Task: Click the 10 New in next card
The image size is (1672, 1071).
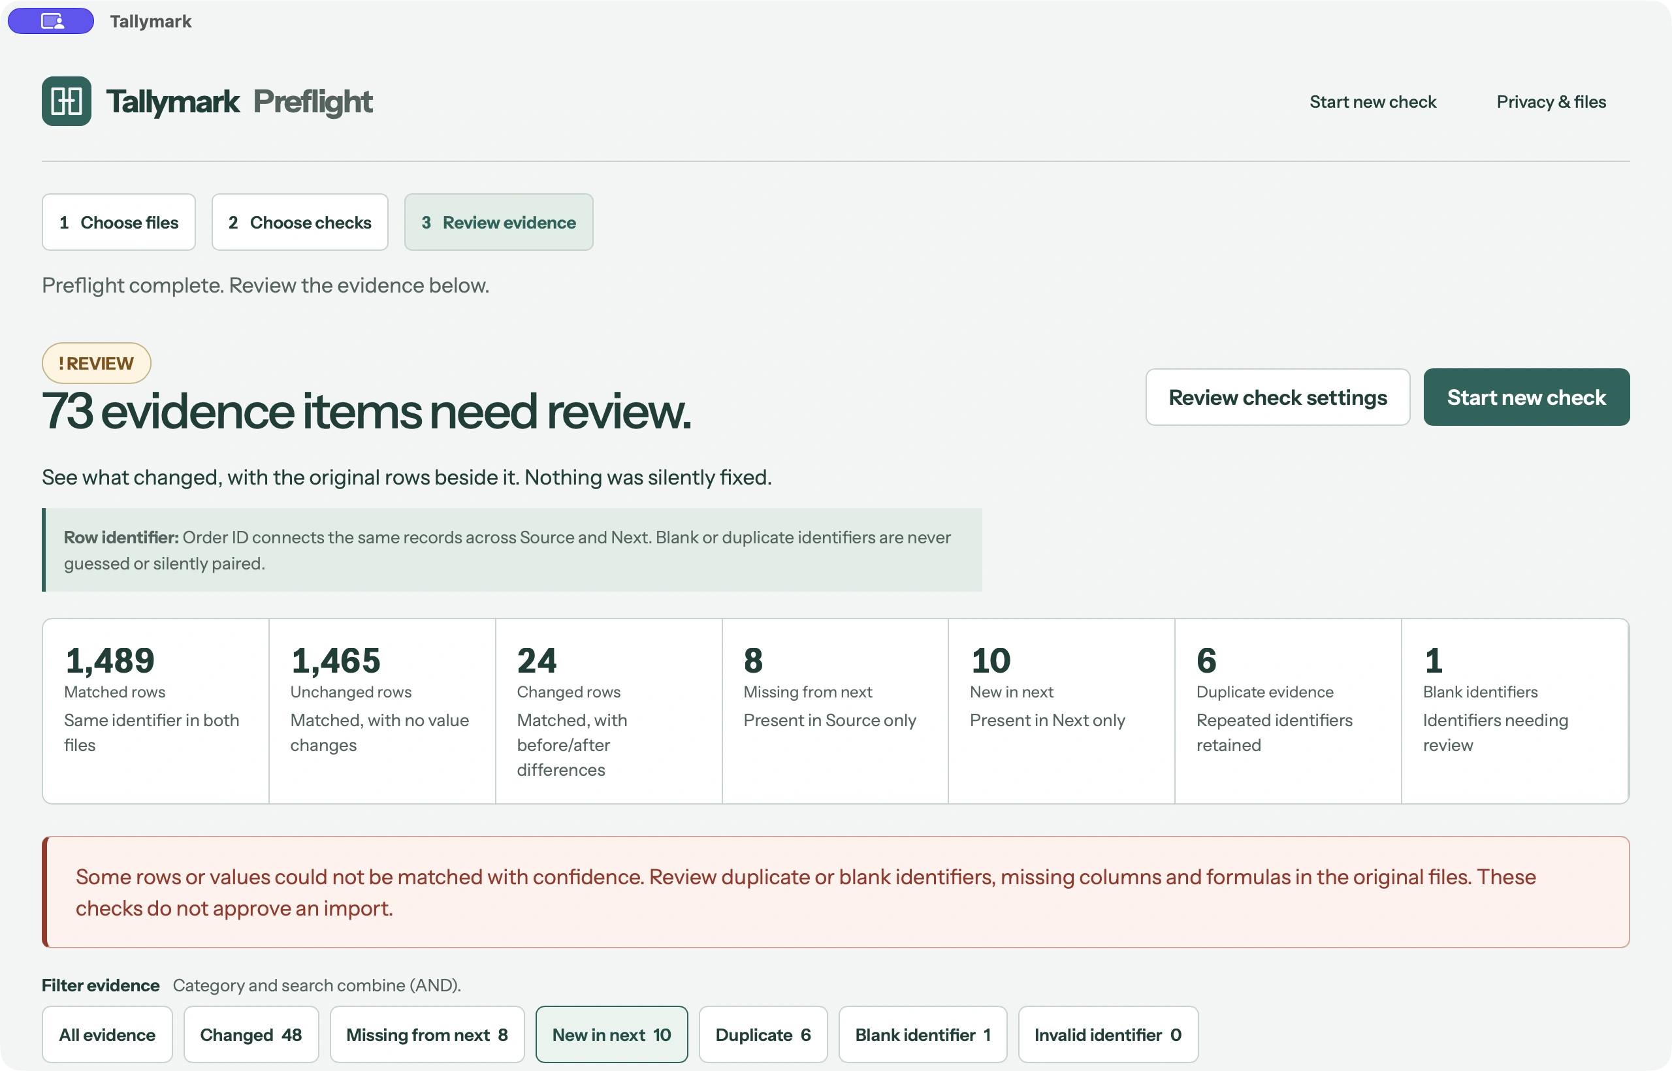Action: [1061, 711]
